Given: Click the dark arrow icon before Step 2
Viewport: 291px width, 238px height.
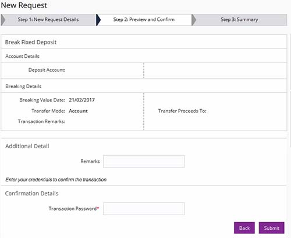Looking at the screenshot, I should pos(98,20).
